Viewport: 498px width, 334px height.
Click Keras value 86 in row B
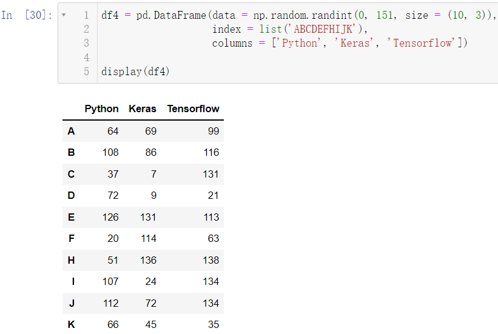151,152
